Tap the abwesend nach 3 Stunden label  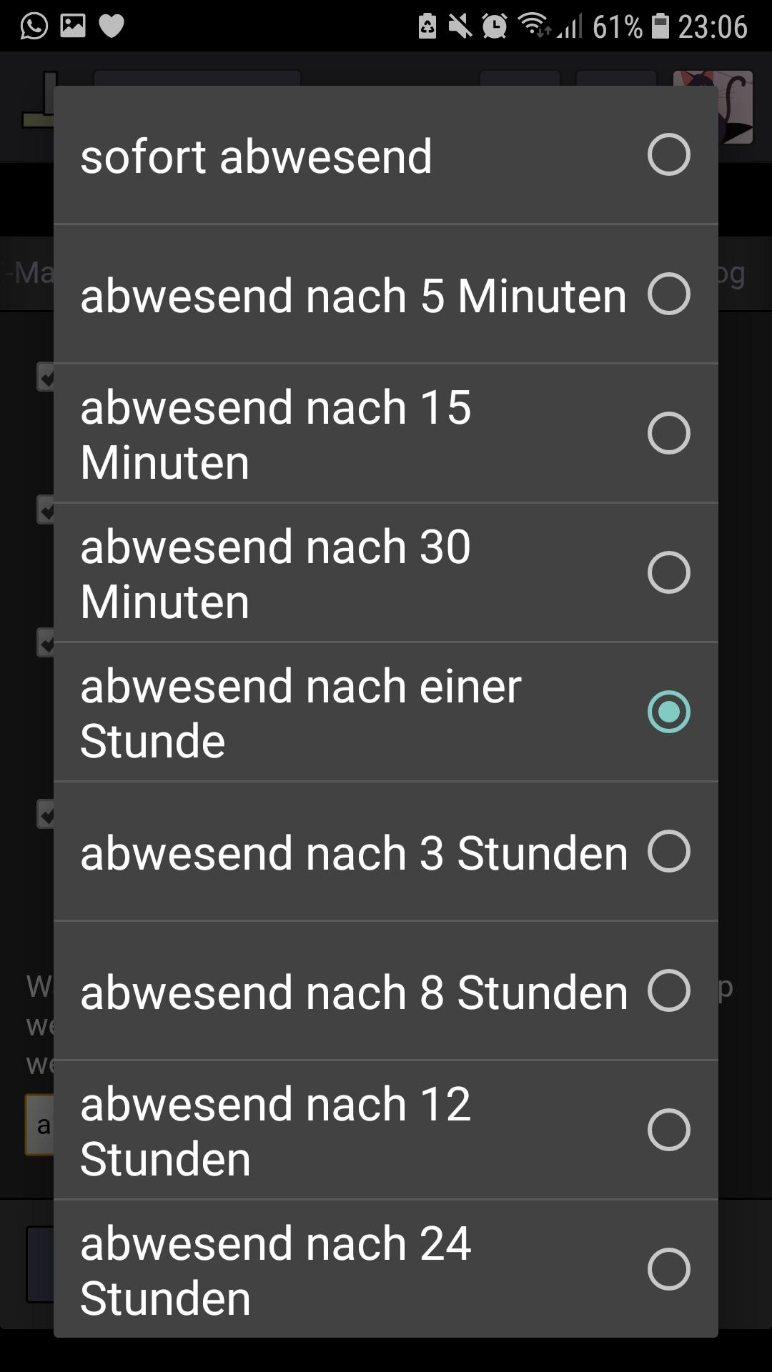(354, 853)
